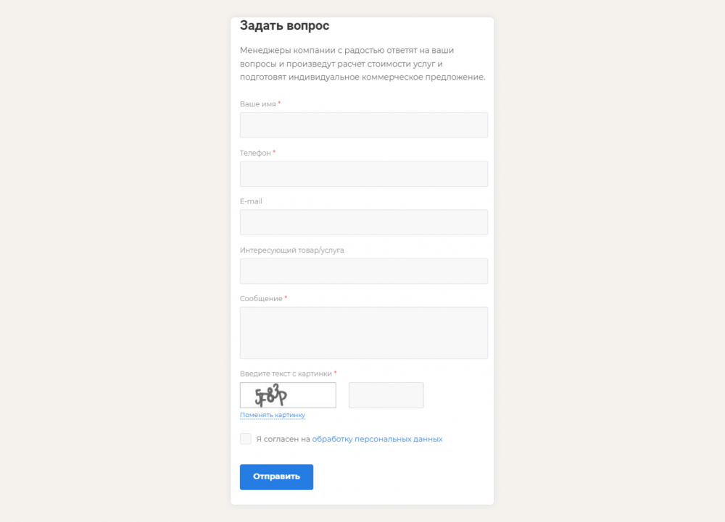725x522 pixels.
Task: Tick the personal data consent checkbox
Action: 246,439
